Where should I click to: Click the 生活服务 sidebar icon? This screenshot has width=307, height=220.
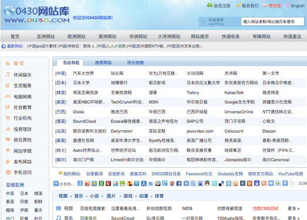pos(8,85)
